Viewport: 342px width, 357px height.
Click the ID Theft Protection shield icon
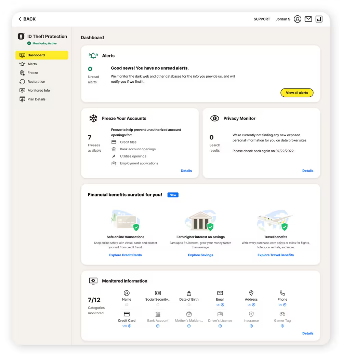(x=21, y=37)
